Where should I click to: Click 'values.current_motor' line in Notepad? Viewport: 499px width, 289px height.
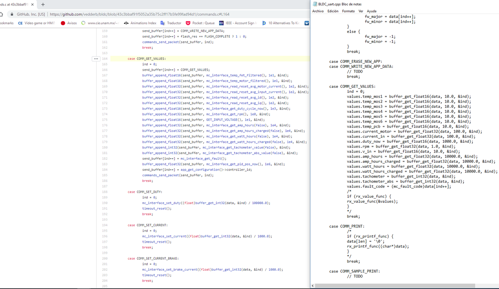414,131
